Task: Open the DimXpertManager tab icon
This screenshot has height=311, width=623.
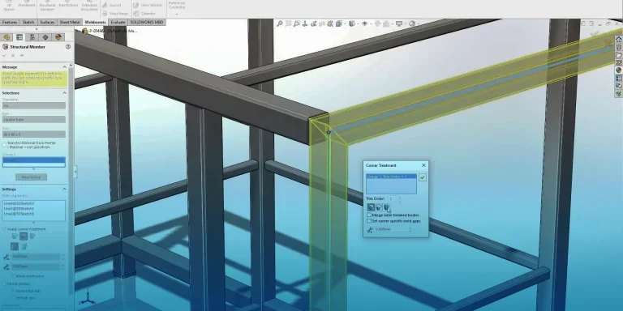Action: (45, 37)
